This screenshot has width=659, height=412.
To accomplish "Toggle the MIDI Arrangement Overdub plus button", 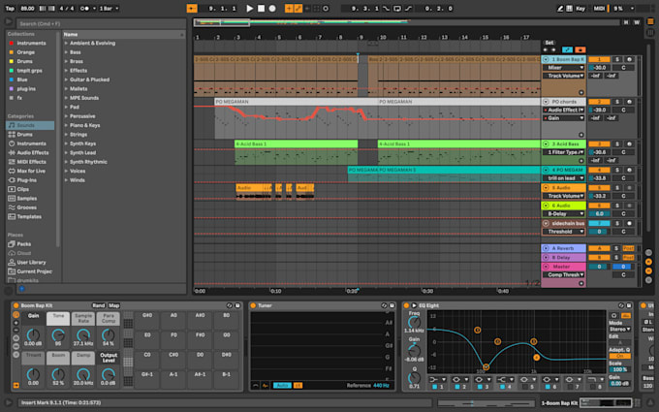I will pyautogui.click(x=289, y=9).
